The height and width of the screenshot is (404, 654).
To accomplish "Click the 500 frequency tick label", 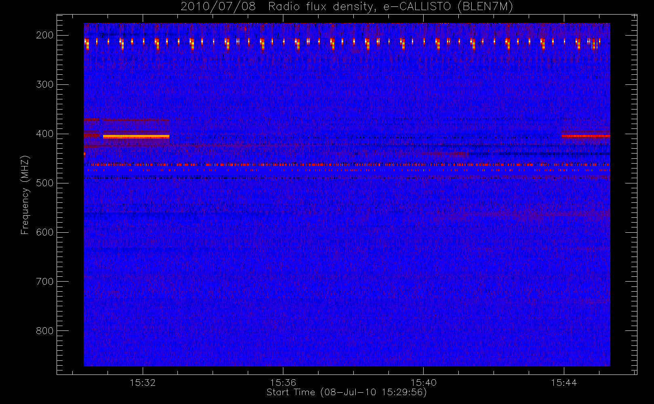I will (45, 183).
